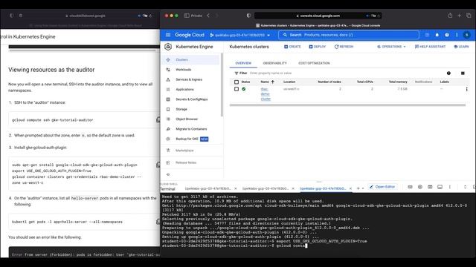Open Cloud Shell terminal settings gear icon
Screen dimensions: 476x267
420,187
